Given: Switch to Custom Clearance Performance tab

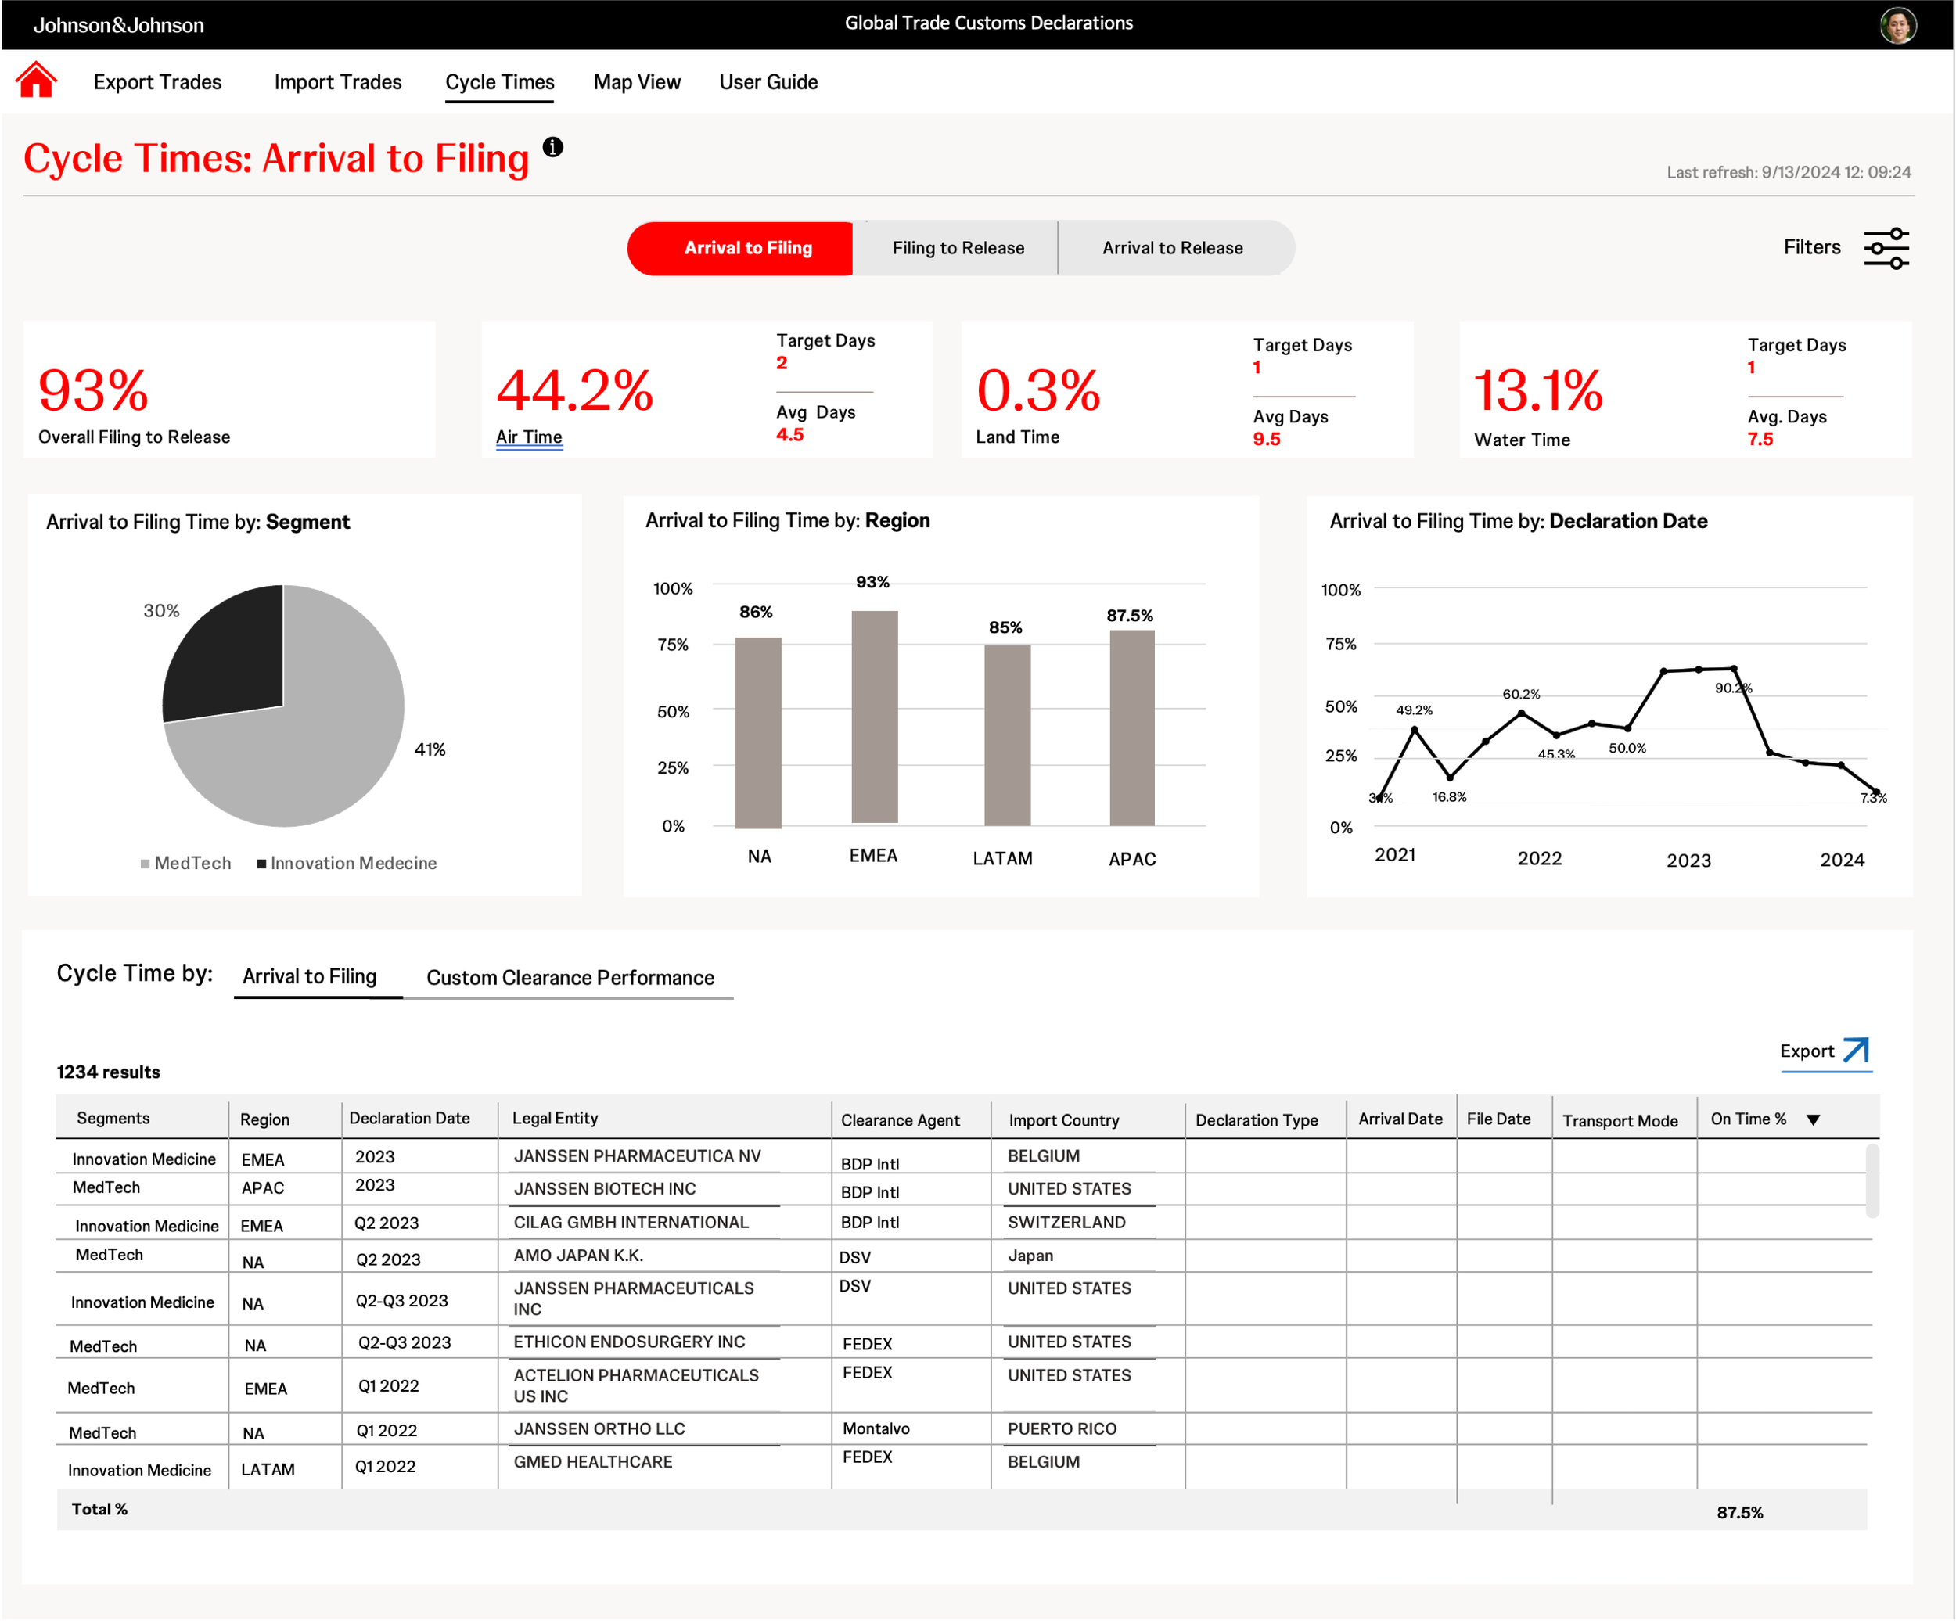Looking at the screenshot, I should click(570, 978).
